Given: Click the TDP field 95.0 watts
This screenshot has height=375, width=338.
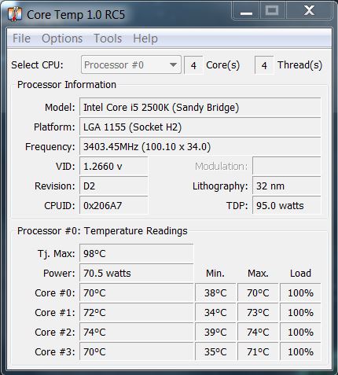Looking at the screenshot, I should pos(287,206).
